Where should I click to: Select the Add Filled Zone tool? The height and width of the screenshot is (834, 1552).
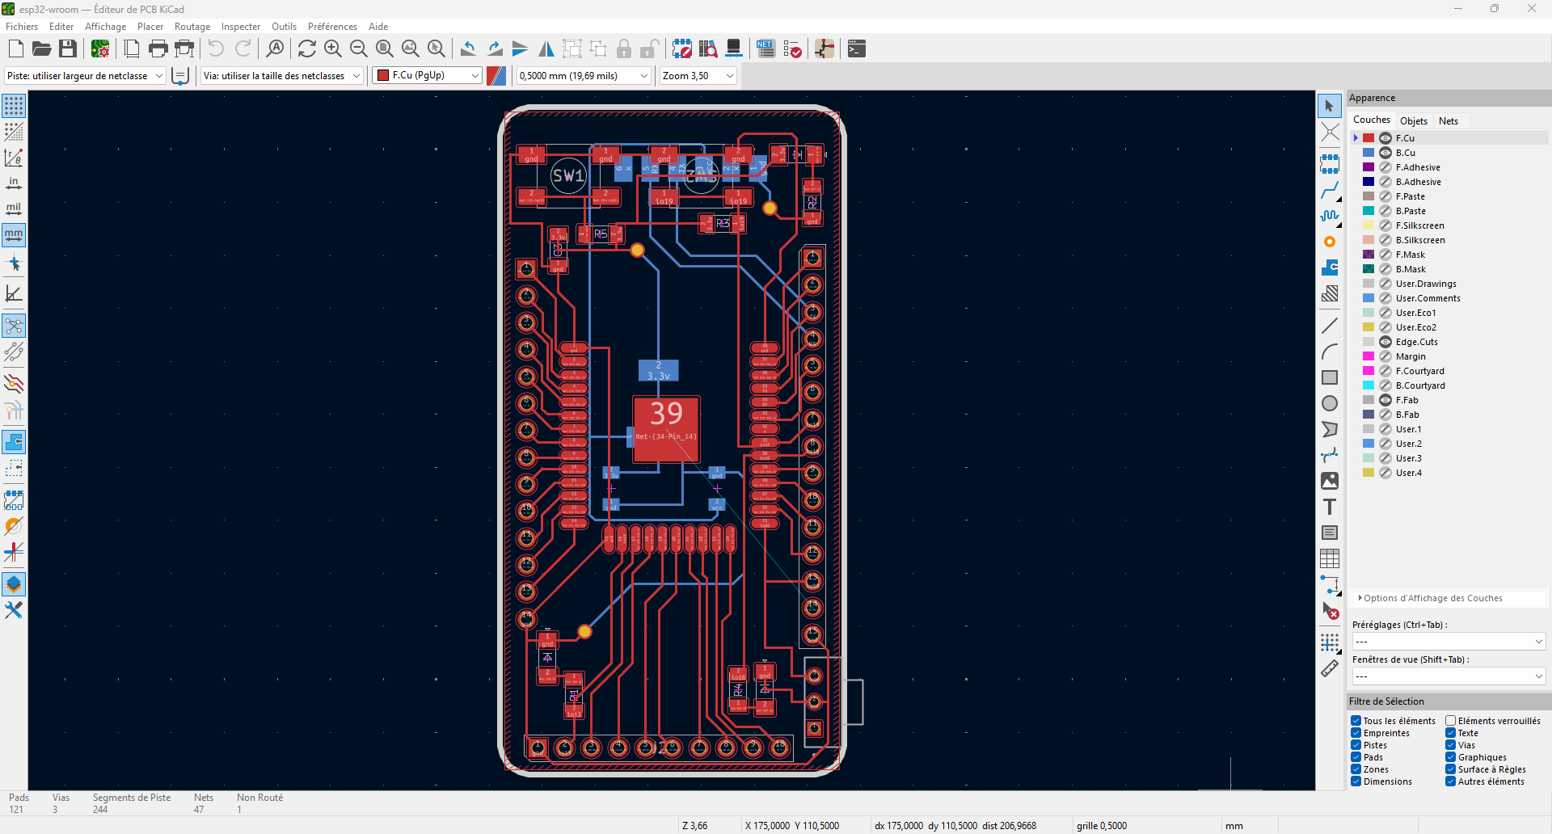pos(1330,267)
